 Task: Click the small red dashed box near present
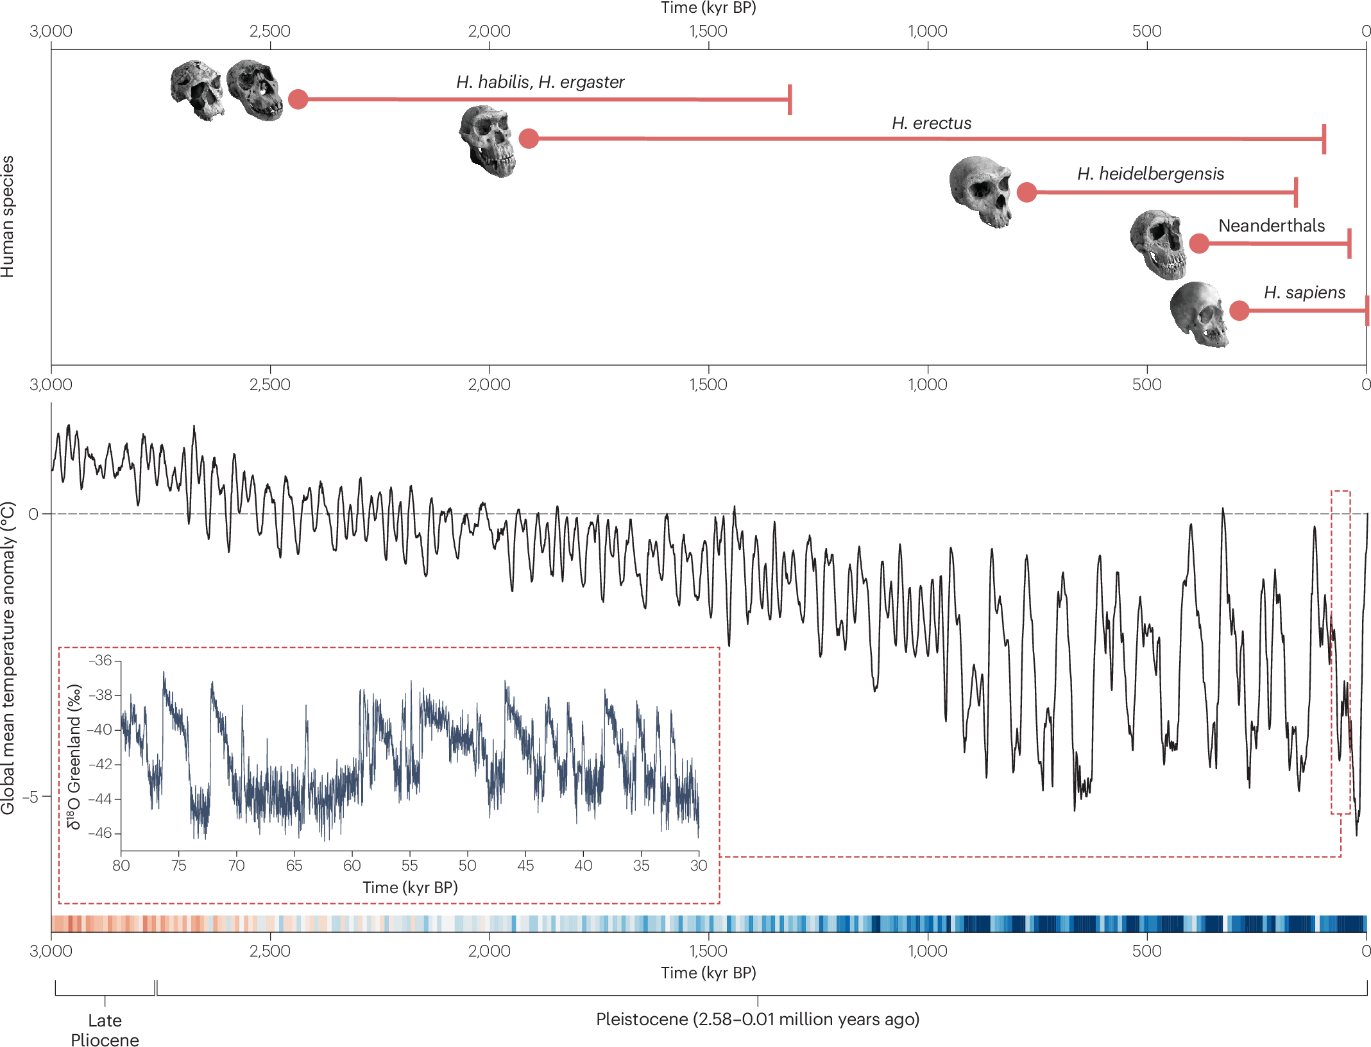point(1340,651)
